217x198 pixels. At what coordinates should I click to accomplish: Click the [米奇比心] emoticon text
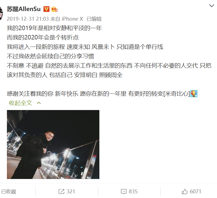point(177,94)
